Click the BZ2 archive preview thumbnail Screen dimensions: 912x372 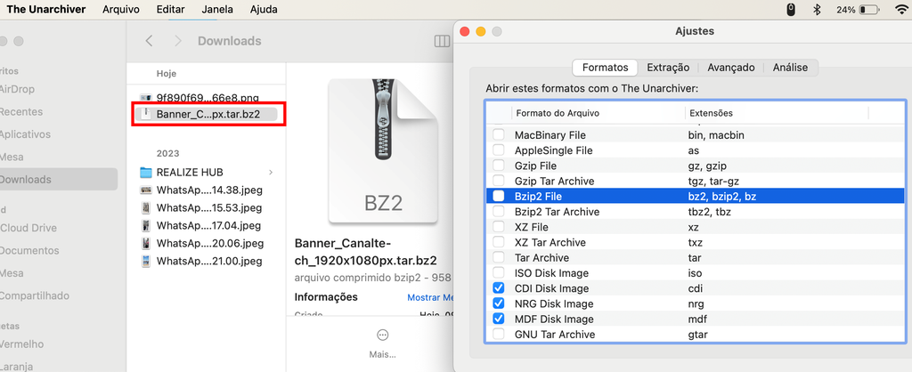point(382,151)
